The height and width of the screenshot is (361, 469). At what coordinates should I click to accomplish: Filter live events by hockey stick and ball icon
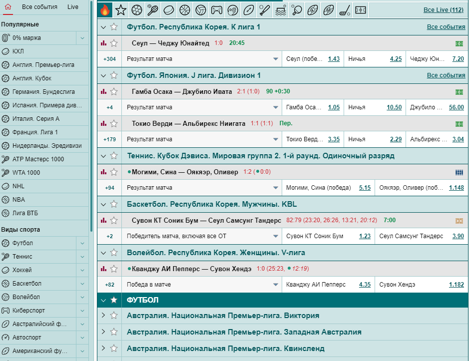tap(345, 10)
